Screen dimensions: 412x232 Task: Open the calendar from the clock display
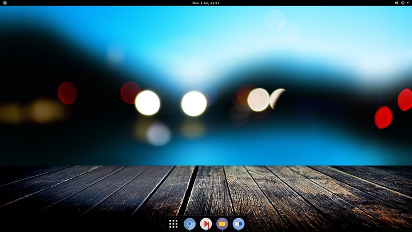(205, 3)
